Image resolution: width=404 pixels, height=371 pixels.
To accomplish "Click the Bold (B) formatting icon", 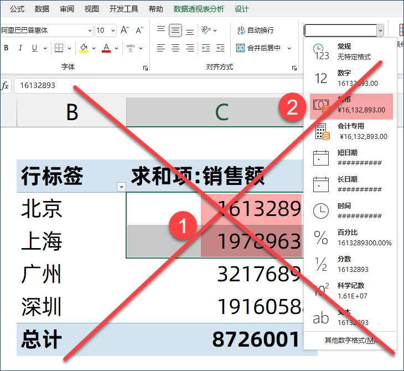I will [x=7, y=48].
